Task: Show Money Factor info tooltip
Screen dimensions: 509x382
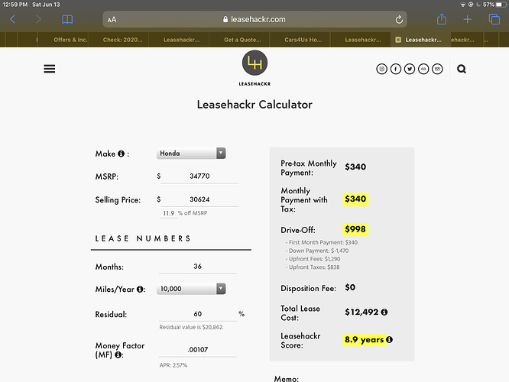Action: [118, 354]
